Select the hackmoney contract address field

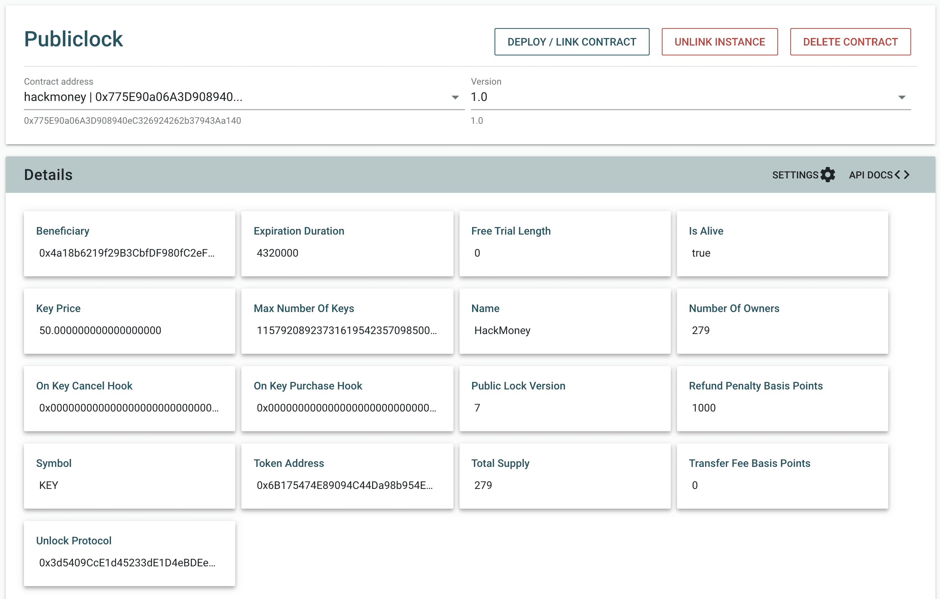click(x=234, y=97)
